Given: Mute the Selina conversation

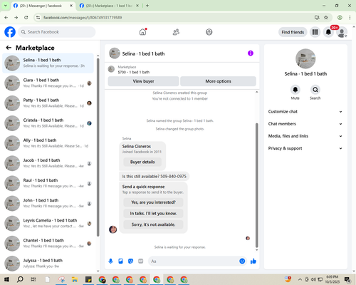Looking at the screenshot, I should pos(295,90).
